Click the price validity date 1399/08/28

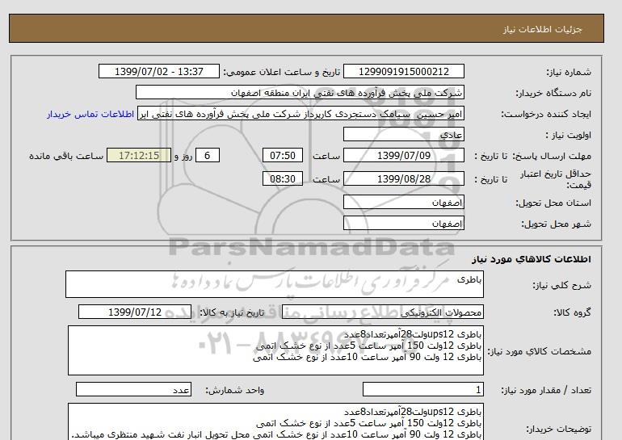pyautogui.click(x=403, y=178)
